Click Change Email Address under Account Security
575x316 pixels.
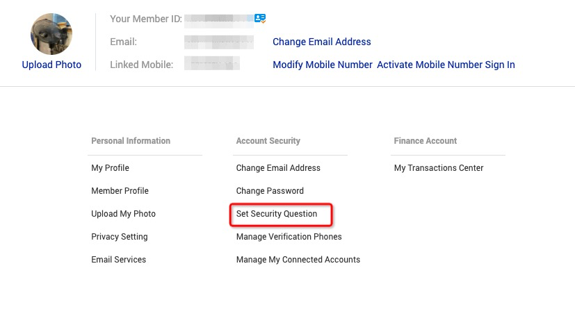click(x=278, y=168)
